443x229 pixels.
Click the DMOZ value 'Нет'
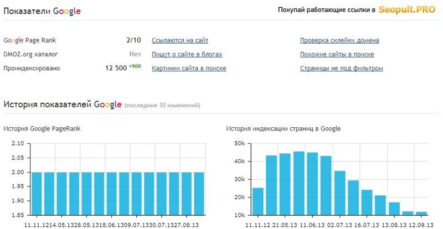click(135, 54)
